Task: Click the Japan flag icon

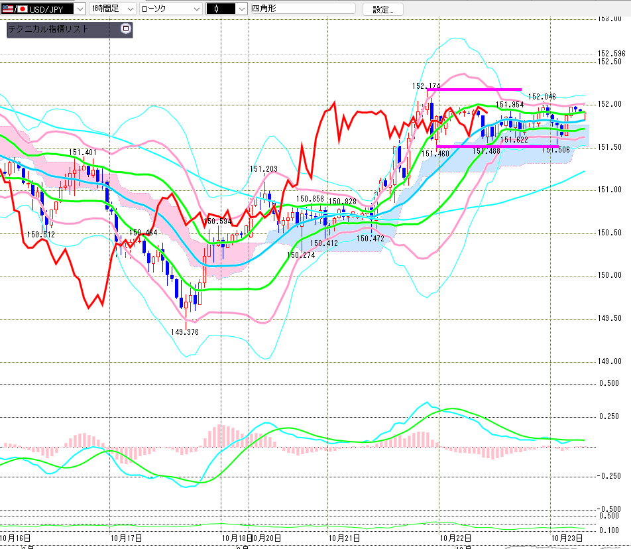Action: coord(23,9)
